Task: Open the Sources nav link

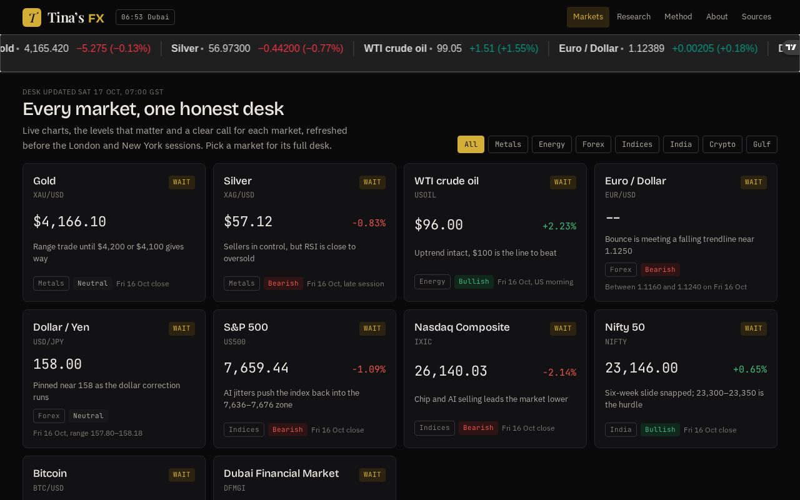Action: pyautogui.click(x=756, y=17)
